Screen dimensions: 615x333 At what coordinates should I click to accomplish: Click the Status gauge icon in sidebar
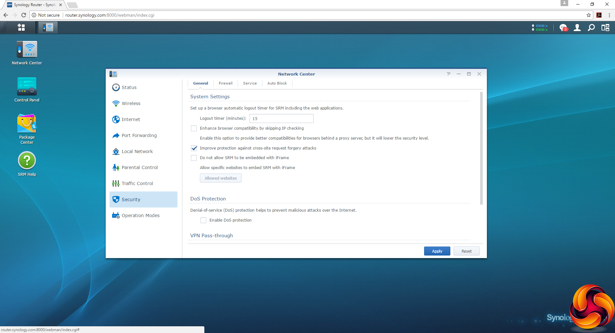(116, 87)
